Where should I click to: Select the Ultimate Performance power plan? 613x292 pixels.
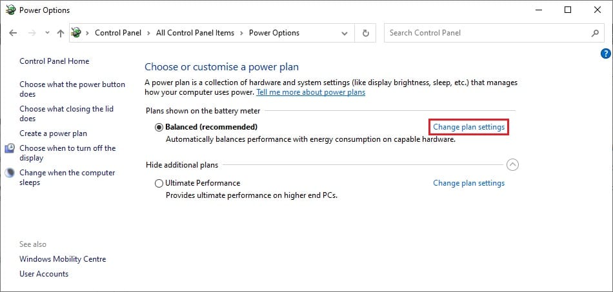[159, 183]
